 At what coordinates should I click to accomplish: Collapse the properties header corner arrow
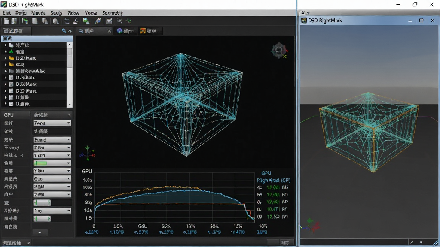click(x=69, y=115)
